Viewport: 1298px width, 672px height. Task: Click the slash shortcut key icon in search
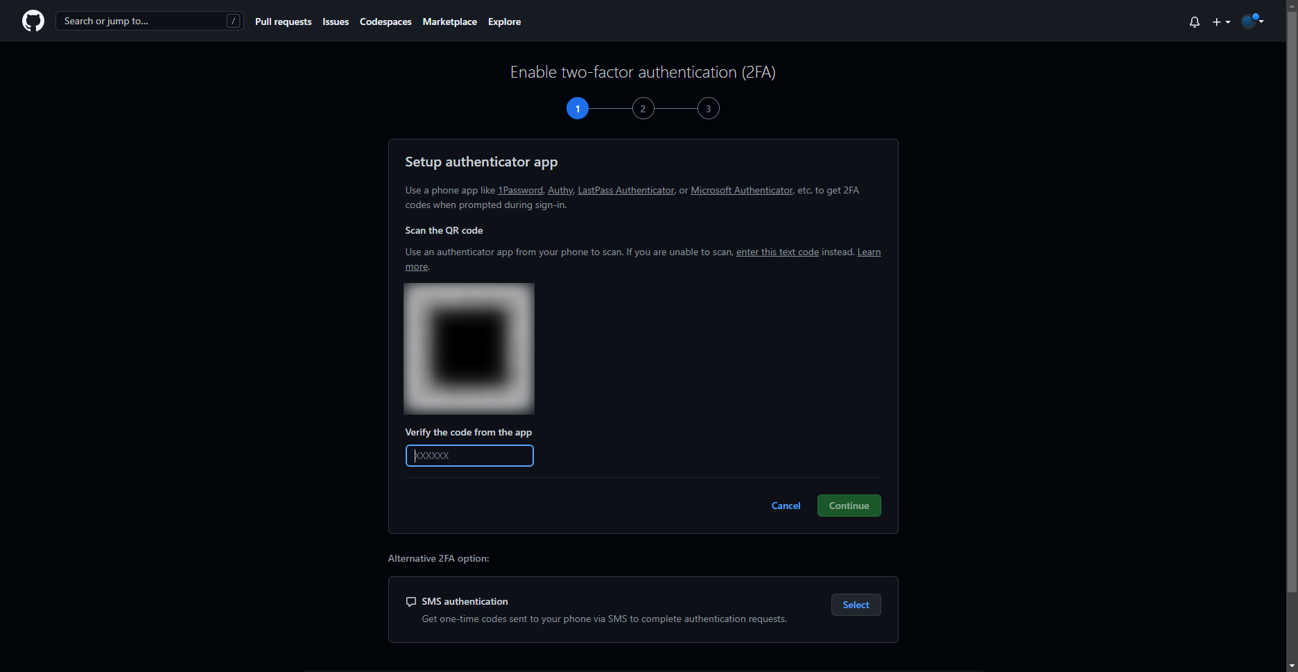[233, 21]
